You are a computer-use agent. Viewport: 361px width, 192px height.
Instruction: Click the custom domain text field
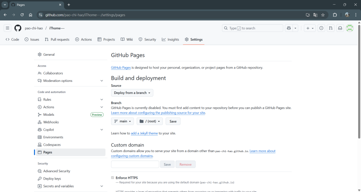[135, 164]
